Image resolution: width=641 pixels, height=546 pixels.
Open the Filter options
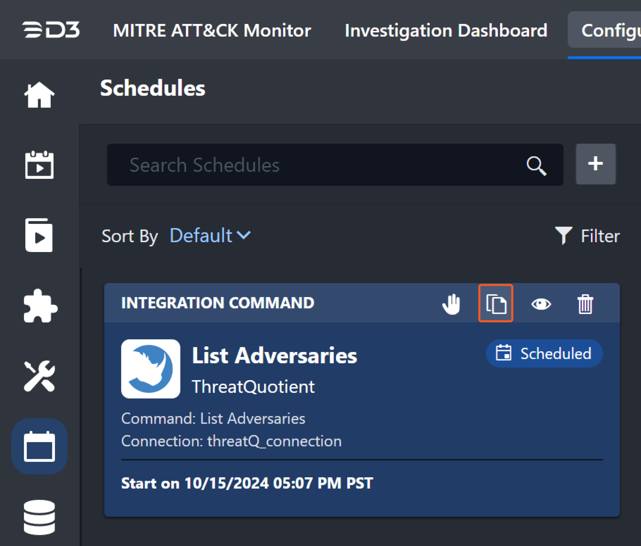(x=587, y=236)
